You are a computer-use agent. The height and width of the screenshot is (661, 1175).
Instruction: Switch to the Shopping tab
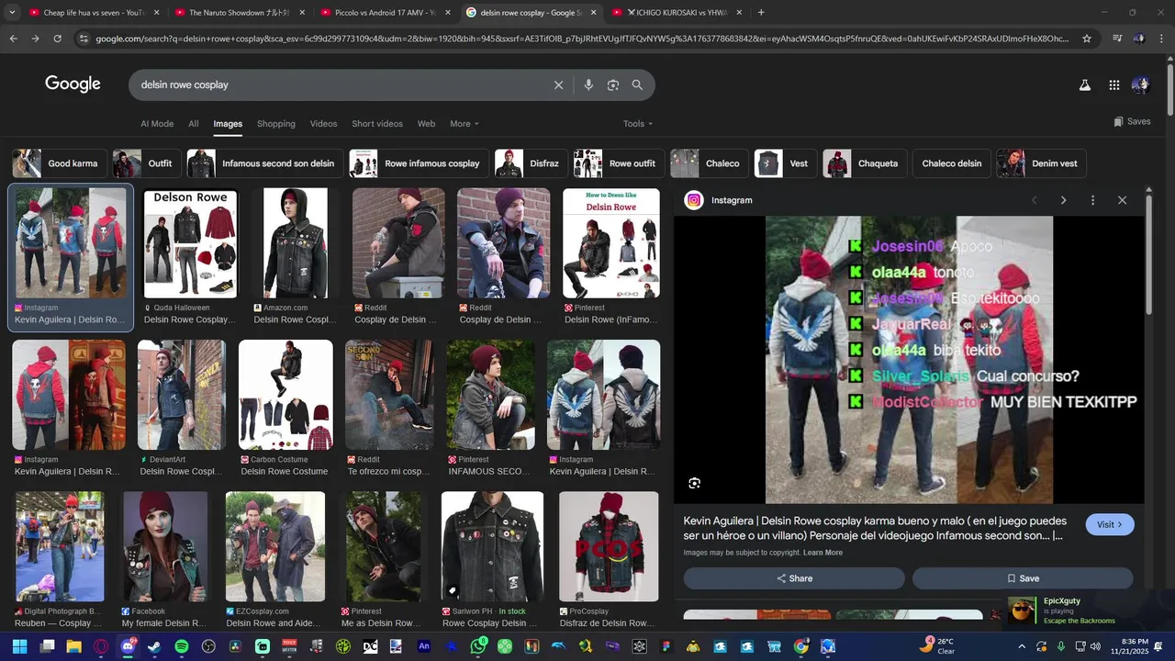click(x=276, y=124)
